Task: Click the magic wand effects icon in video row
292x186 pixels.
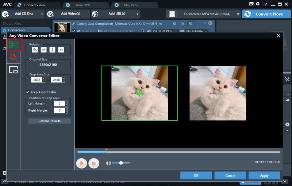Action: [x=191, y=24]
